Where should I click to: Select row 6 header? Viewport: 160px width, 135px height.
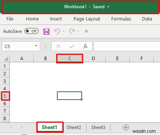click(x=4, y=103)
